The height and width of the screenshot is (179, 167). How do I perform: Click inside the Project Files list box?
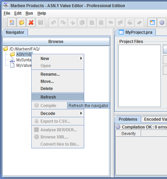pyautogui.click(x=139, y=76)
